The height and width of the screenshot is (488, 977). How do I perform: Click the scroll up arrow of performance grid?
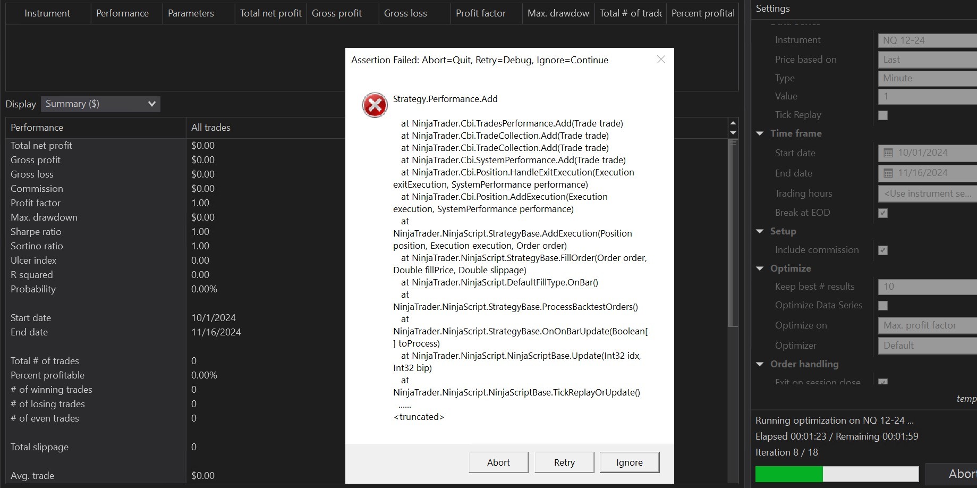[x=733, y=123]
